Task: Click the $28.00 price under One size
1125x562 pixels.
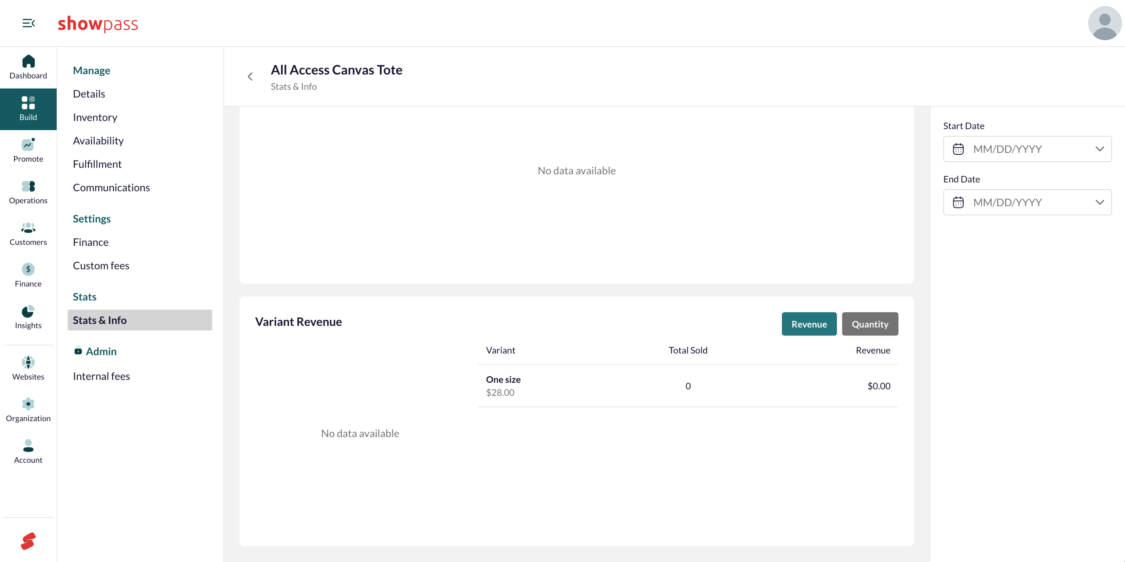Action: point(500,393)
